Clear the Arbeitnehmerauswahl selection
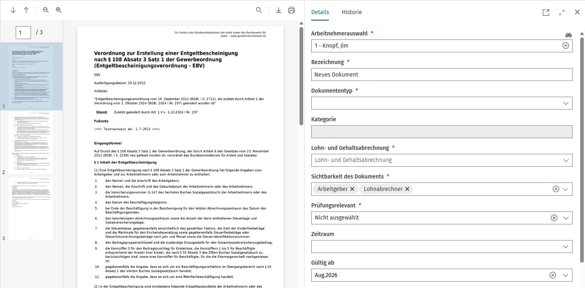The width and height of the screenshot is (585, 288). pos(565,46)
